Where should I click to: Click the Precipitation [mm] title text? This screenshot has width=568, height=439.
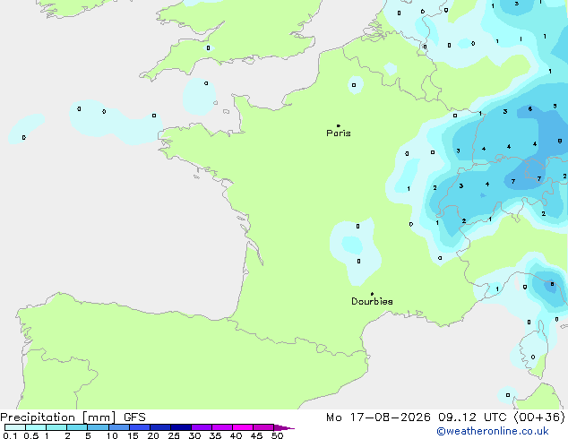[x=58, y=417]
